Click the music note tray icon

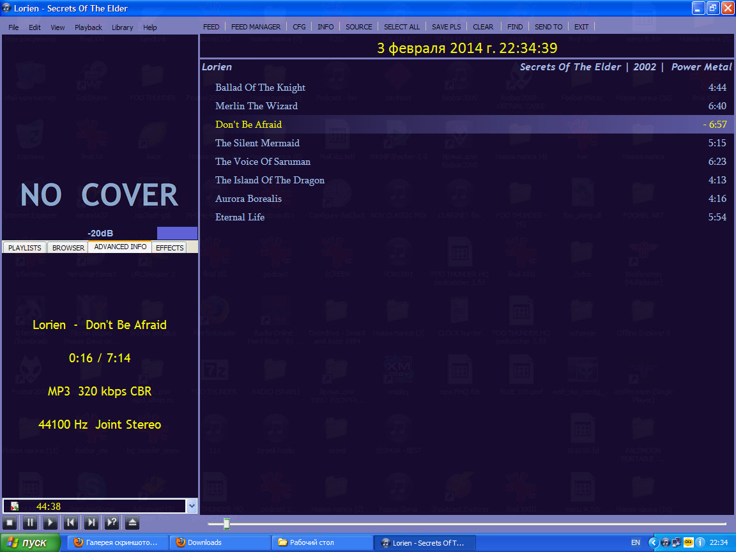tap(665, 542)
